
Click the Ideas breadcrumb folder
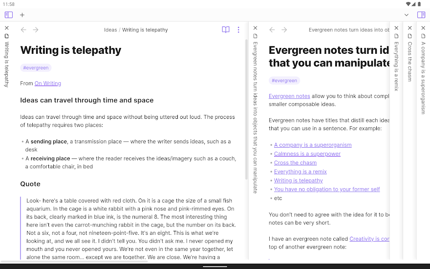110,30
